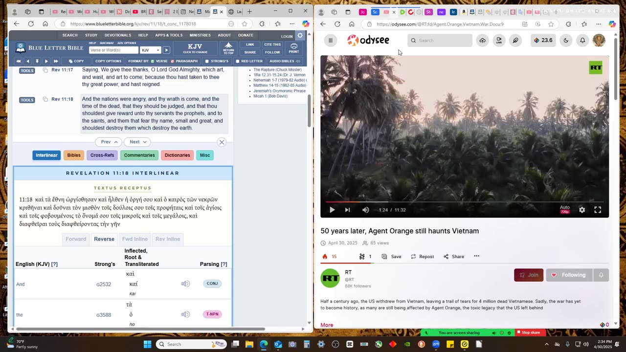Click the Prev verse chevron button
Screen dimensions: 626x352
click(x=109, y=142)
